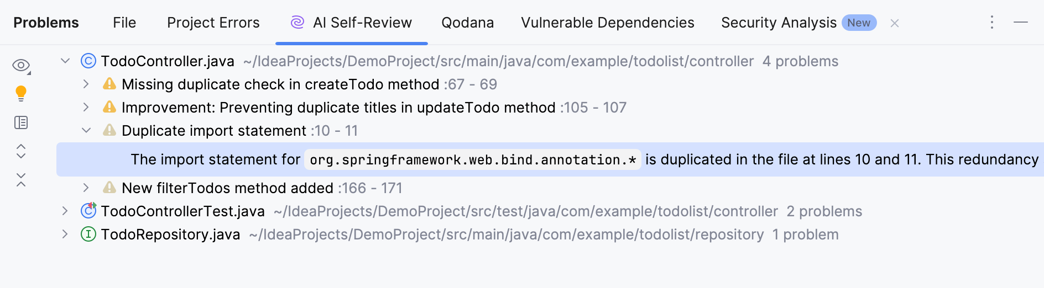This screenshot has height=288, width=1044.
Task: Click the AI Self-Review spiral icon
Action: pos(297,23)
